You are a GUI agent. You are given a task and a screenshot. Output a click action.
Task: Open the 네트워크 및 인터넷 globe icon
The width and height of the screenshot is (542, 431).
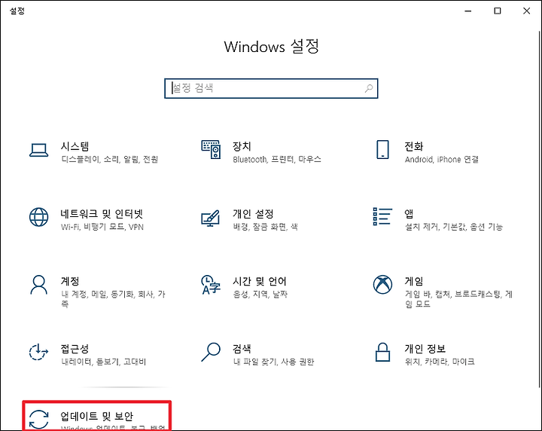pyautogui.click(x=38, y=217)
